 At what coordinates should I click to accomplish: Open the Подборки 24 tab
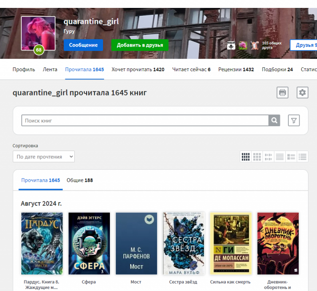click(277, 69)
